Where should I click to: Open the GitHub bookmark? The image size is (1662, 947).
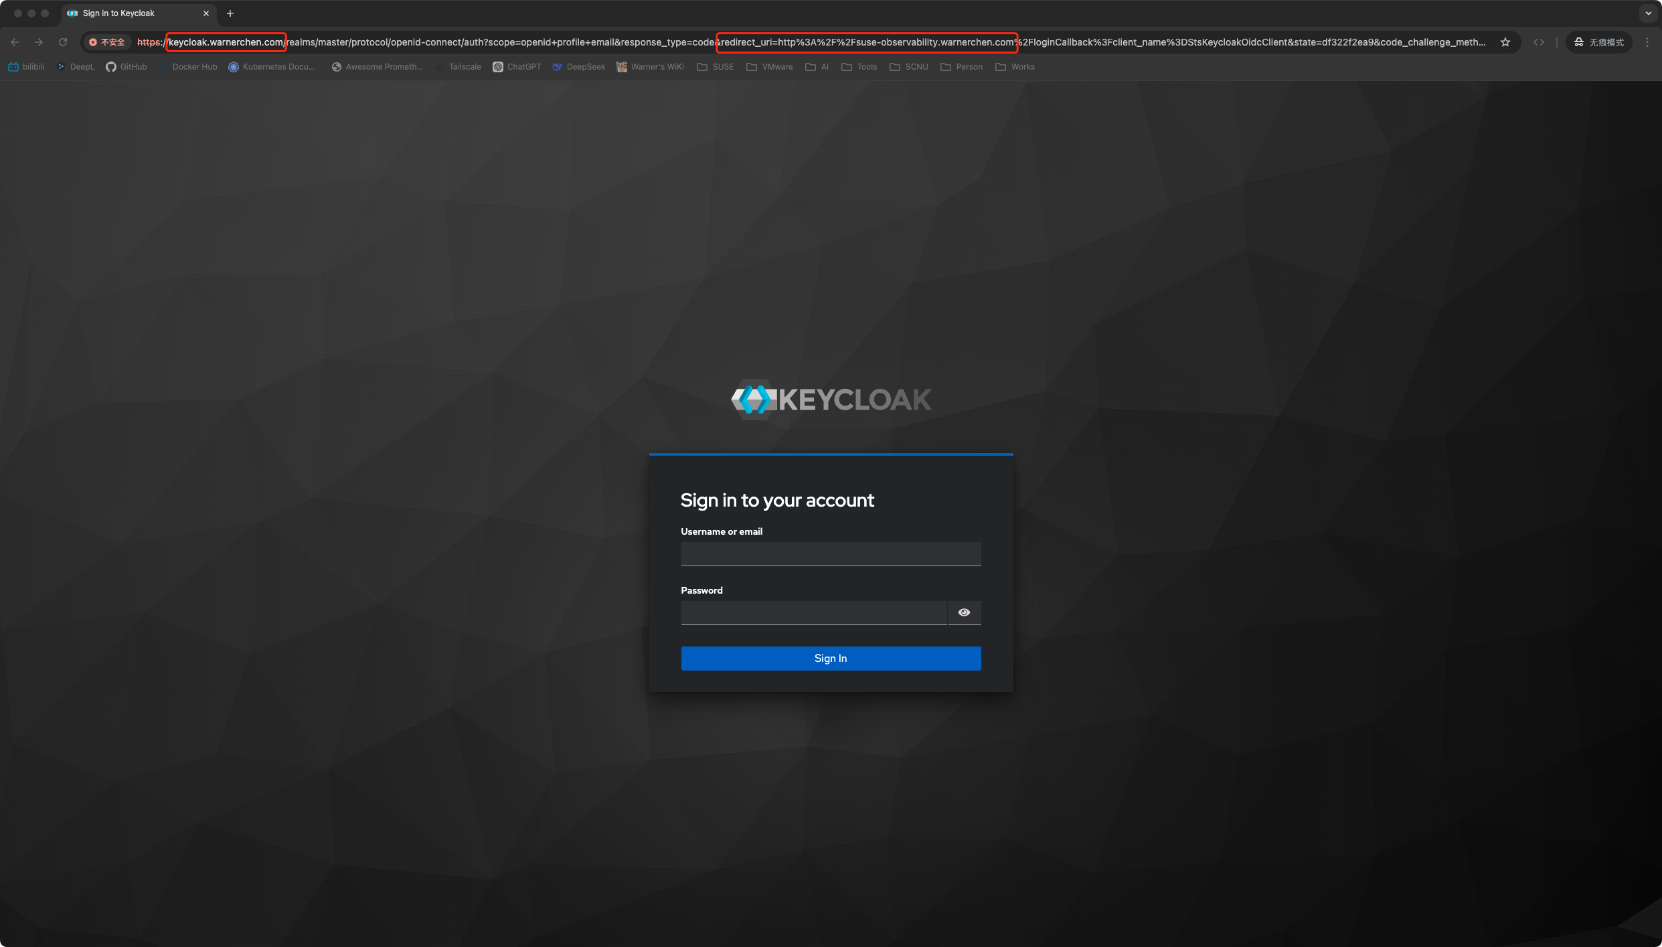[127, 67]
